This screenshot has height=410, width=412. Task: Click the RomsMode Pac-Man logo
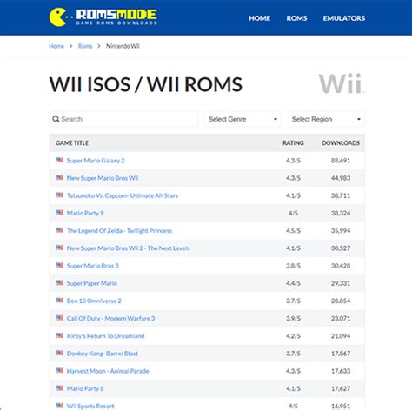click(103, 17)
